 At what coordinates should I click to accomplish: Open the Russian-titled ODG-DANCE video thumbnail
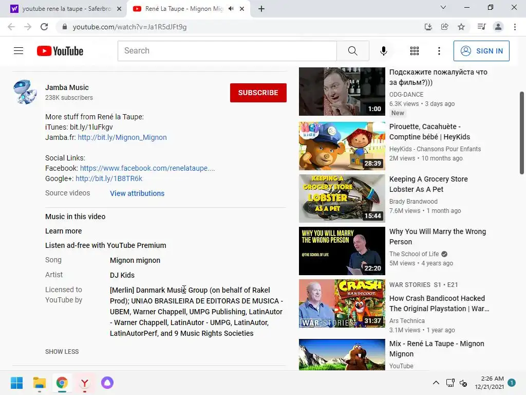(x=342, y=92)
